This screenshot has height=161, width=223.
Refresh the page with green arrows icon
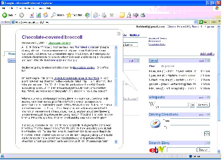click(38, 15)
